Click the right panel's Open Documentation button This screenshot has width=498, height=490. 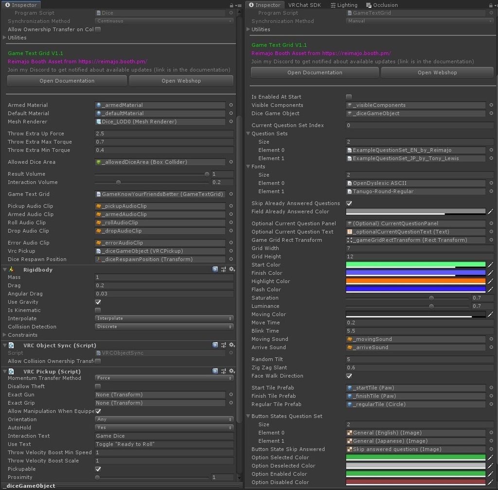point(315,72)
